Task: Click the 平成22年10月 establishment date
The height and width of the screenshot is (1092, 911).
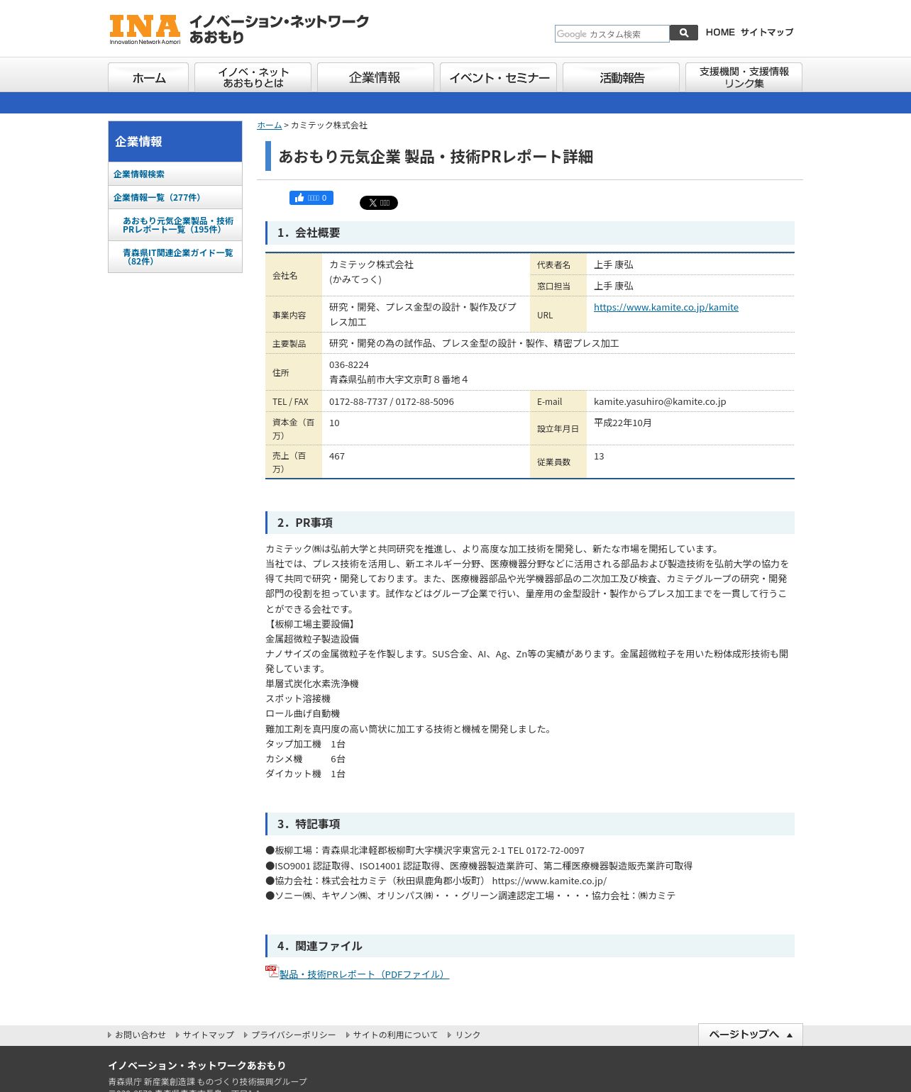Action: click(x=623, y=423)
